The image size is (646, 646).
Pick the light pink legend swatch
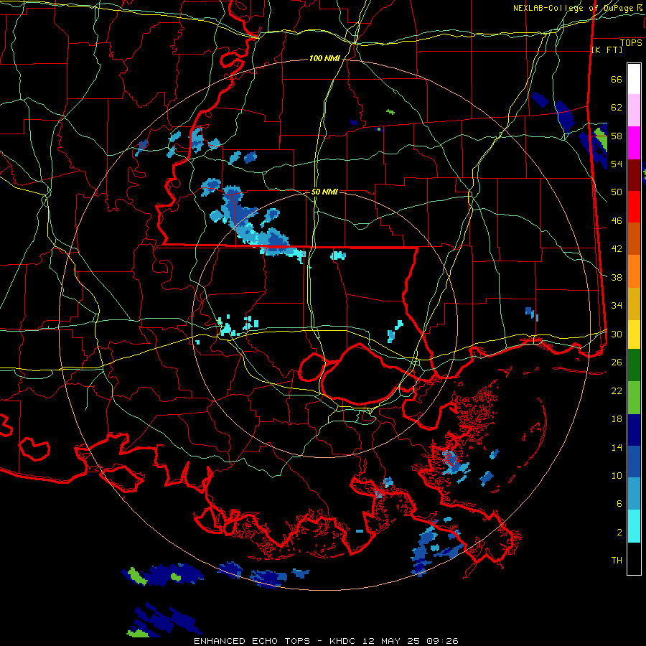point(634,110)
